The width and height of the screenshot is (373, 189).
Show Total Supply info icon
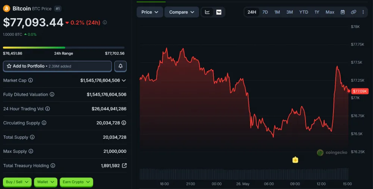pyautogui.click(x=32, y=137)
